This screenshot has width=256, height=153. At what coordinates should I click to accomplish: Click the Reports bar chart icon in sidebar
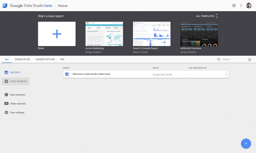[6, 72]
